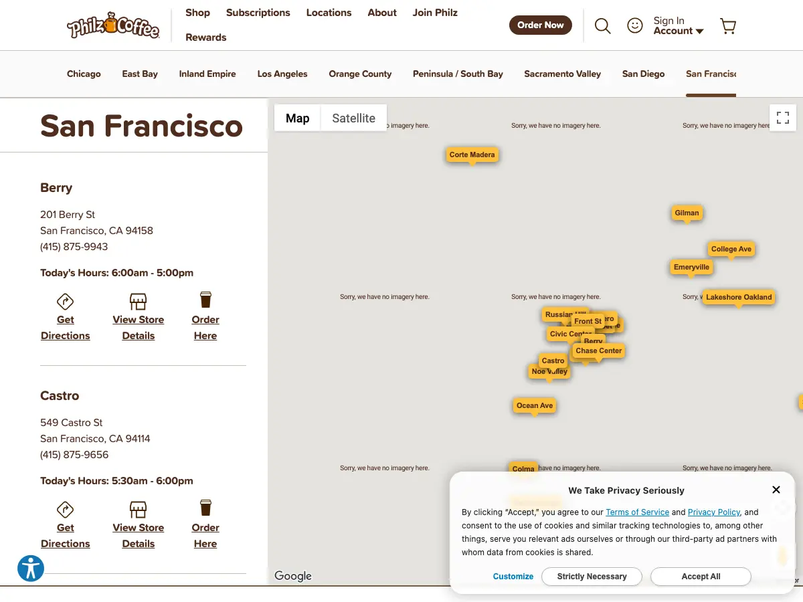Click the Castro location heading
803x602 pixels.
[x=60, y=396]
